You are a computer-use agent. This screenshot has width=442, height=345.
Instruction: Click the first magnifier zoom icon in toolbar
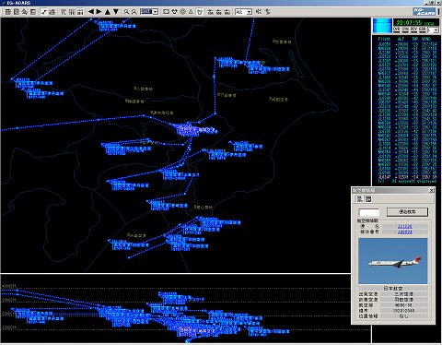126,12
